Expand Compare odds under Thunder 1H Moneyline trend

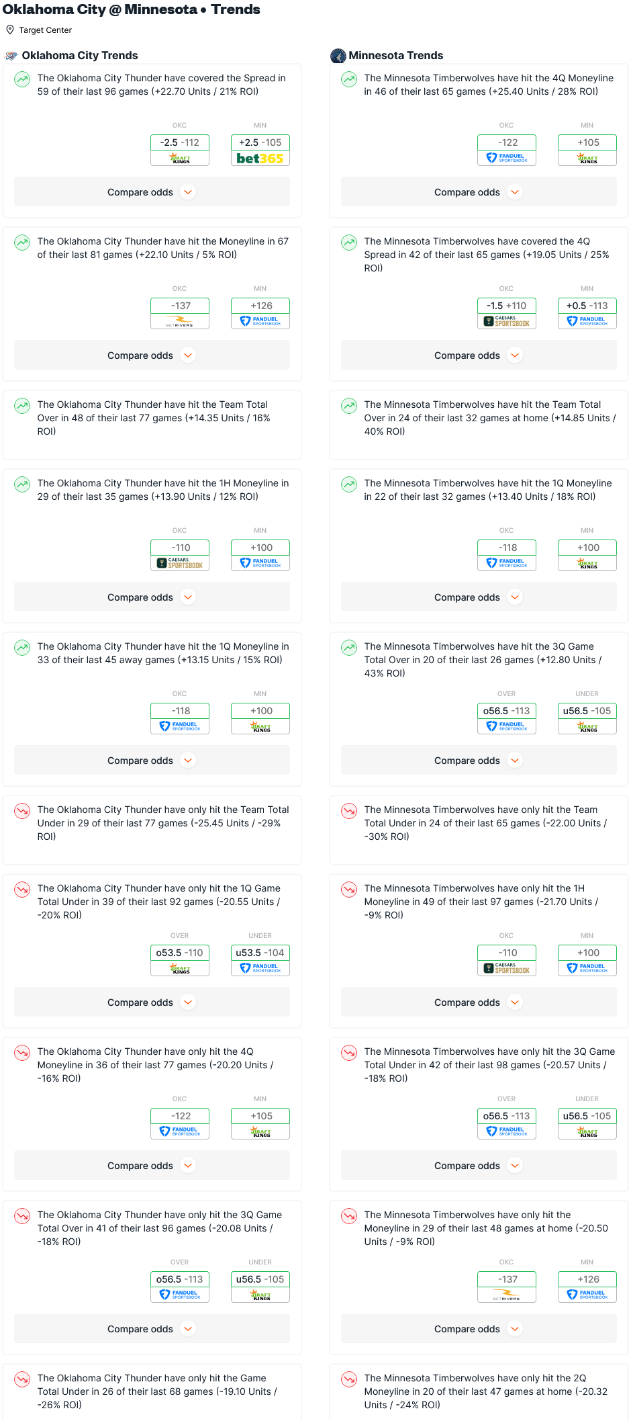pos(152,597)
